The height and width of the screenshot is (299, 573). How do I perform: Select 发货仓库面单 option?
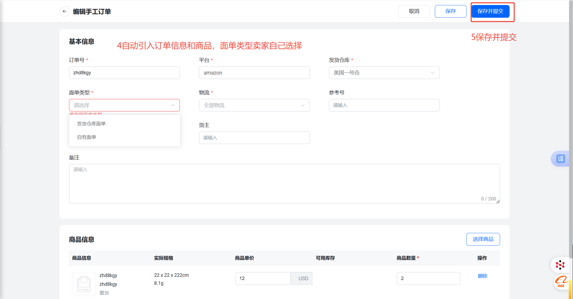125,124
